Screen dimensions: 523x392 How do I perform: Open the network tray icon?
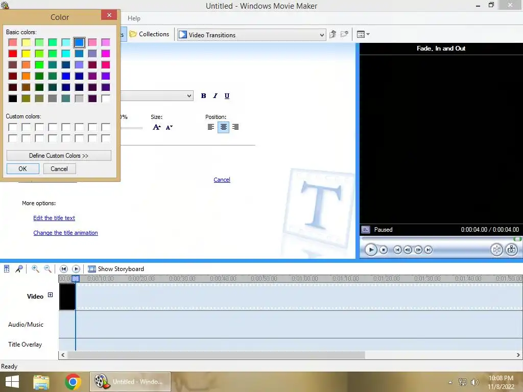463,382
